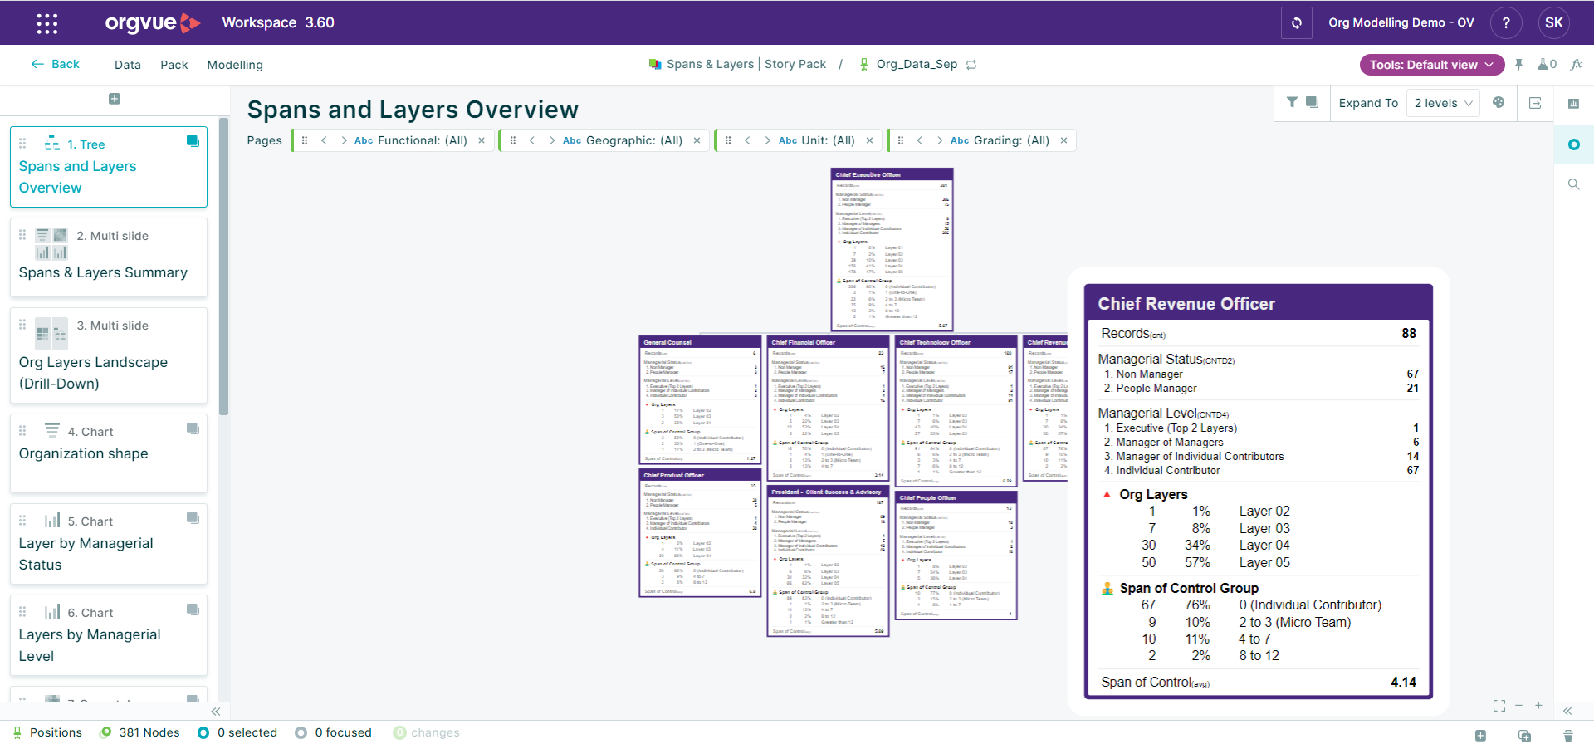Viewport: 1594px width, 749px height.
Task: Zoom out with the minus icon
Action: (x=1518, y=706)
